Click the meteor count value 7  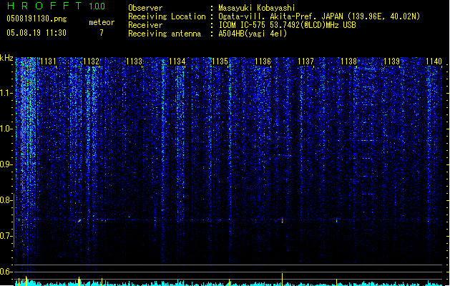[x=102, y=33]
